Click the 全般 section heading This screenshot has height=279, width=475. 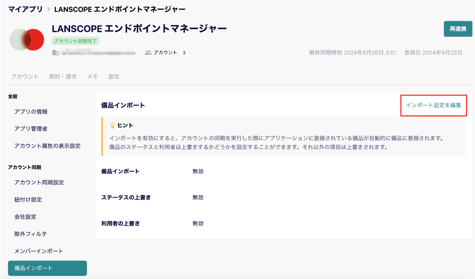pos(13,97)
